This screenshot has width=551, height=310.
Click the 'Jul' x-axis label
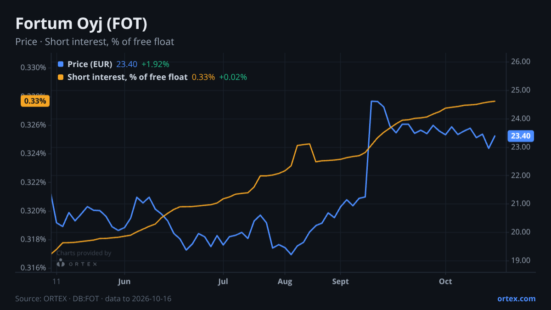[x=223, y=282]
